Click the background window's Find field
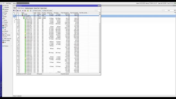The height and width of the screenshot is (99, 176). click(x=165, y=10)
